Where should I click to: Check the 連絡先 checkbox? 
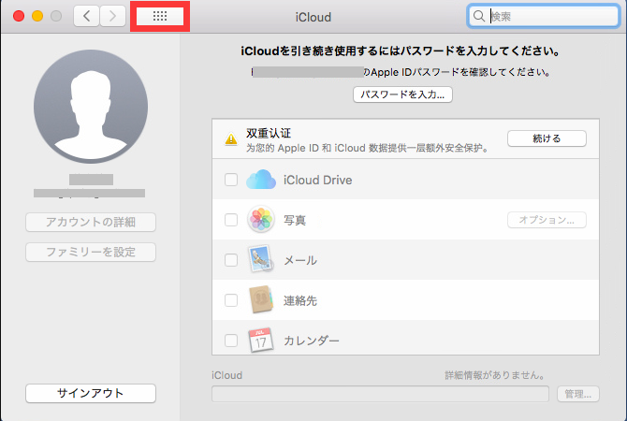click(x=231, y=300)
